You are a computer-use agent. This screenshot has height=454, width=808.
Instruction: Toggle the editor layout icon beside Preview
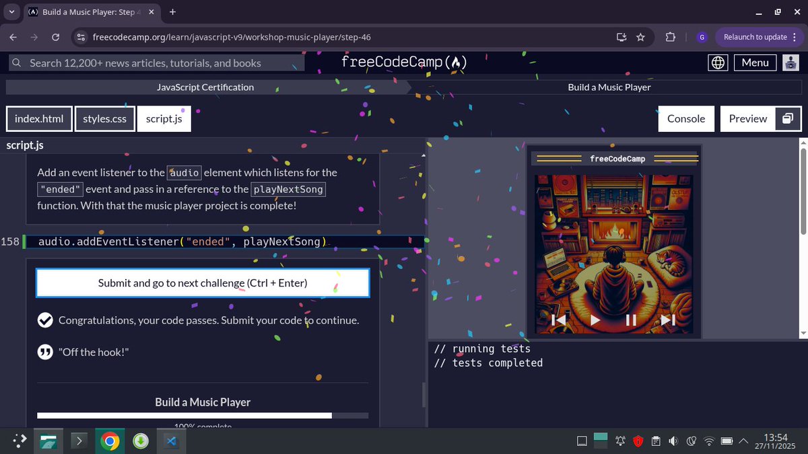[788, 118]
